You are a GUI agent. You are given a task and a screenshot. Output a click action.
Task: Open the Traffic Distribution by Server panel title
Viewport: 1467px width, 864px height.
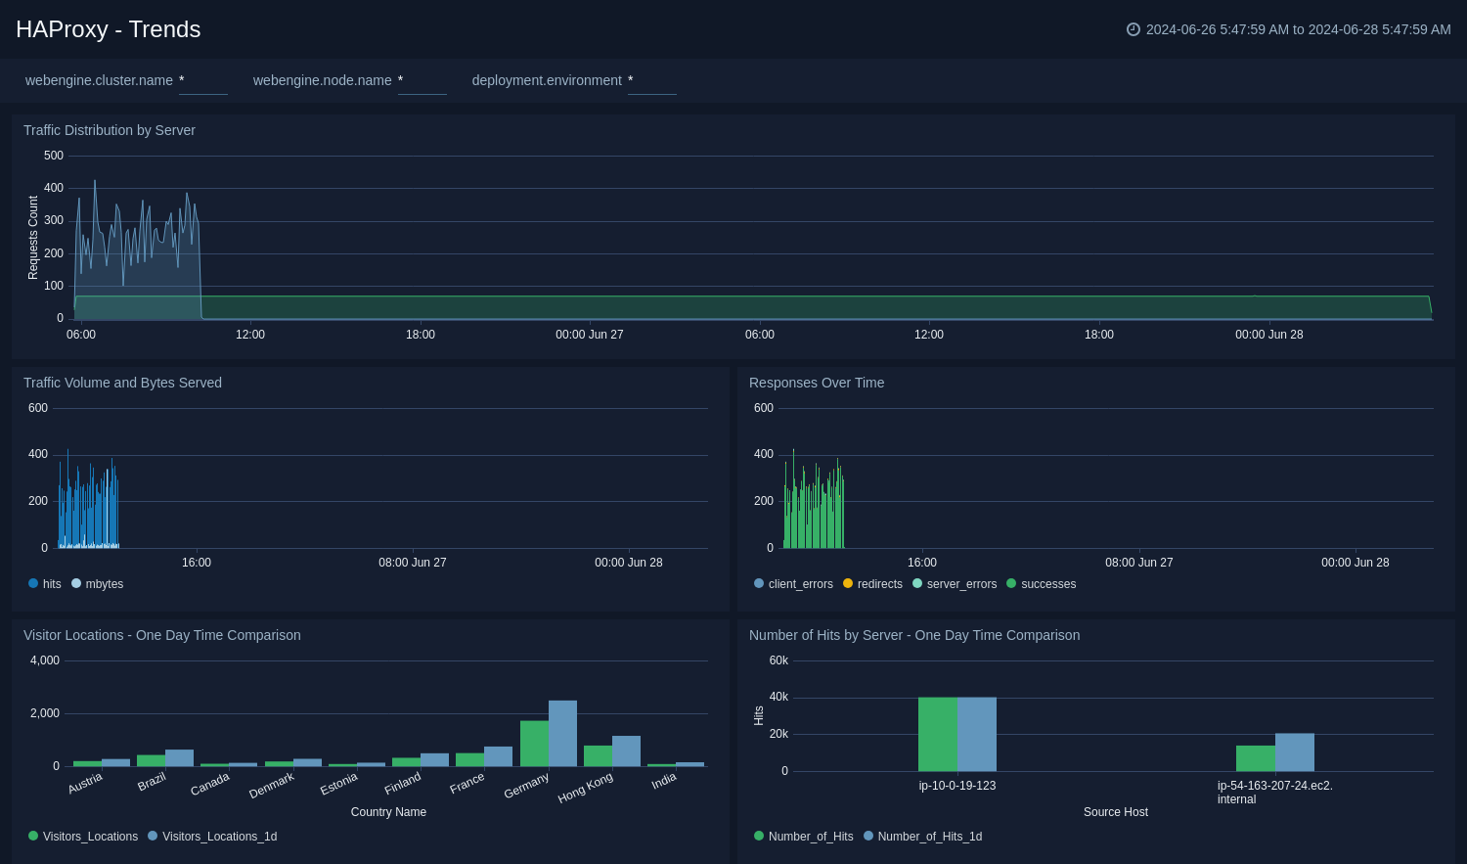(x=110, y=130)
